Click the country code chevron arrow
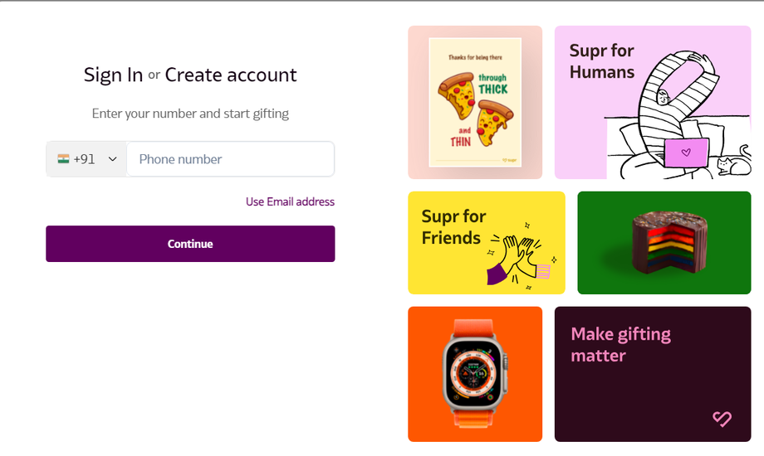This screenshot has width=764, height=456. pyautogui.click(x=113, y=159)
